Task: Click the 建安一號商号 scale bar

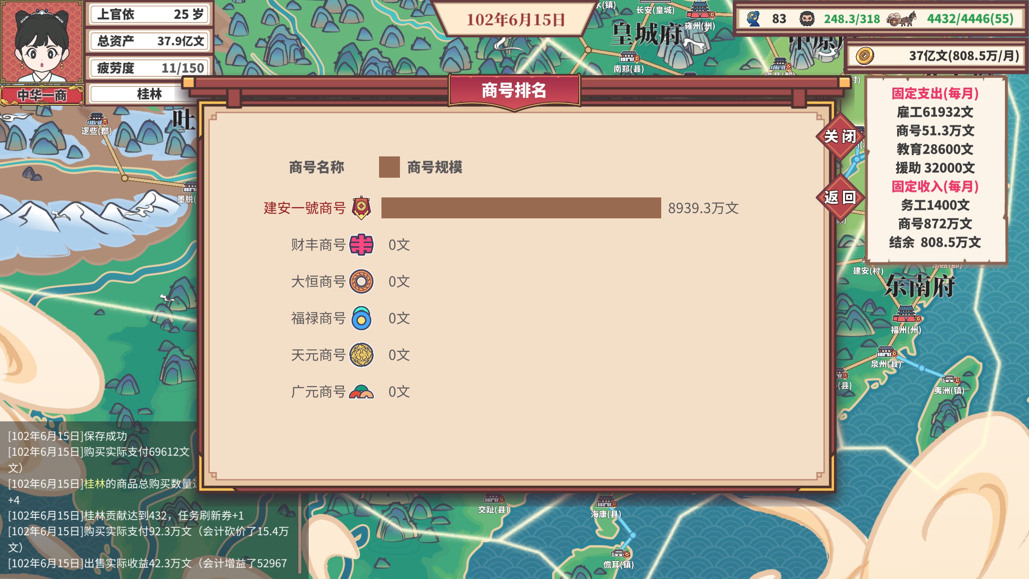Action: tap(521, 208)
